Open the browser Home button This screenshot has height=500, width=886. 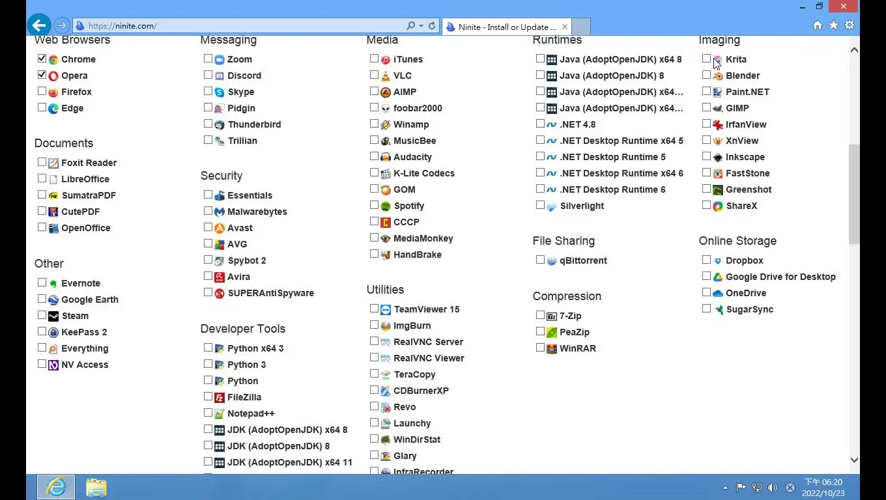[818, 25]
